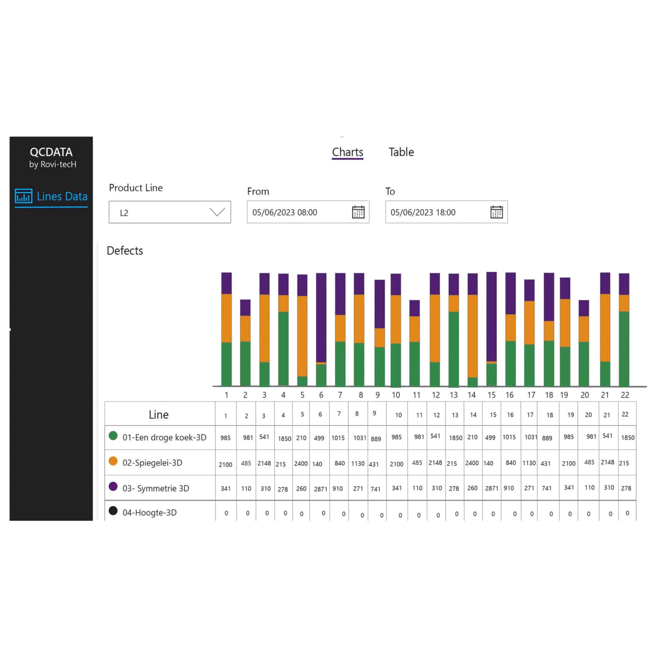Click the black 04-Hoogte-3D legend dot

pos(113,511)
